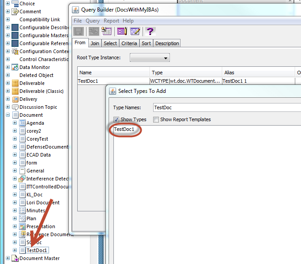The image size is (301, 264).
Task: Select the corey2 tree item
Action: click(34, 131)
